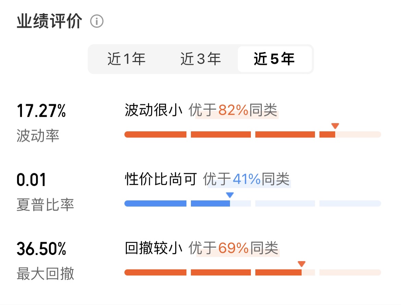Click the 17.27% volatility value
The image size is (401, 305).
pyautogui.click(x=41, y=111)
